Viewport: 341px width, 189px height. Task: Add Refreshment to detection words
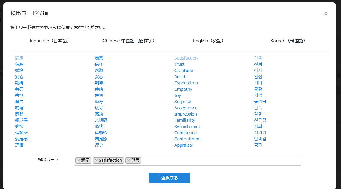[187, 126]
